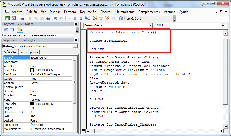
Task: Select the Cancel property value True
Action: 51,79
